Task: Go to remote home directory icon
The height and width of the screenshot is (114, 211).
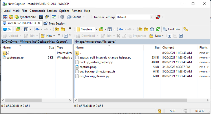Action: (x=152, y=29)
